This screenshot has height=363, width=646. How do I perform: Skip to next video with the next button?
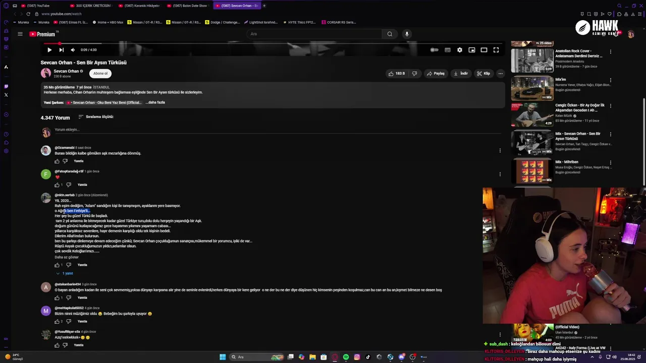click(x=61, y=50)
